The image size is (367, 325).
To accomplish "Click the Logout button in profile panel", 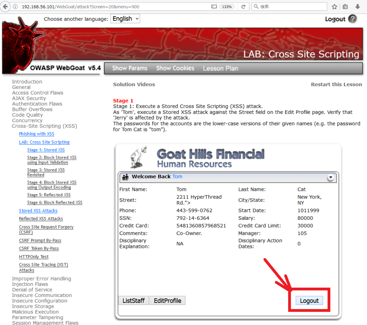I will pyautogui.click(x=309, y=301).
